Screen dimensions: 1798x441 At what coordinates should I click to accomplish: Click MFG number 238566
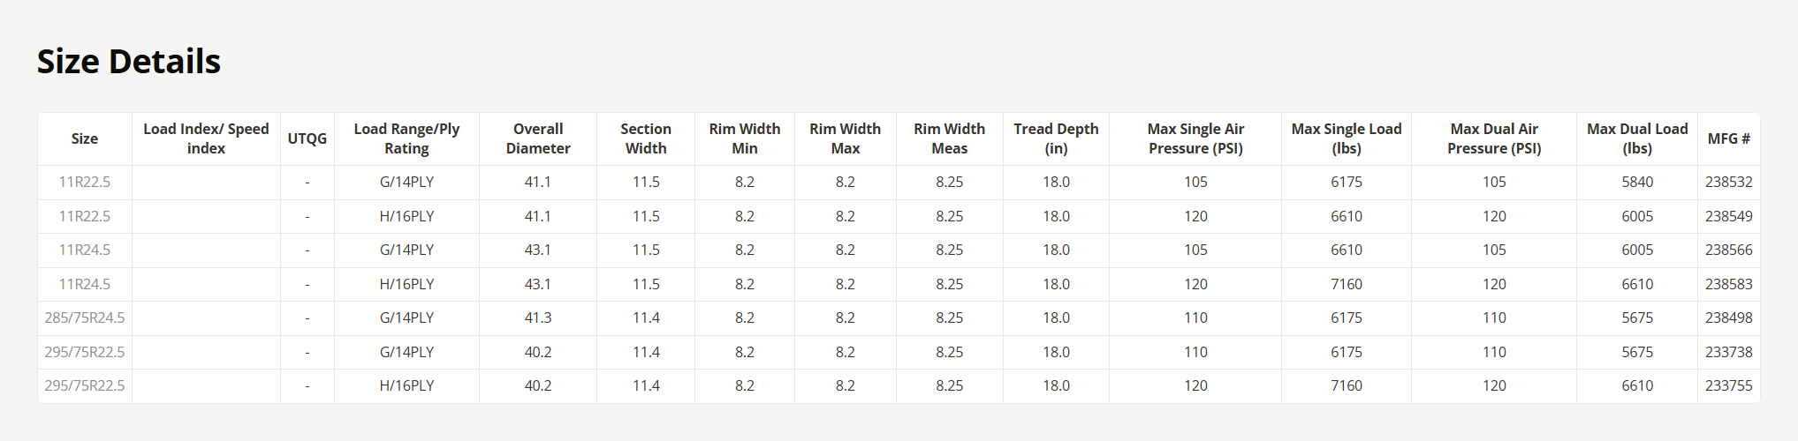pos(1728,250)
